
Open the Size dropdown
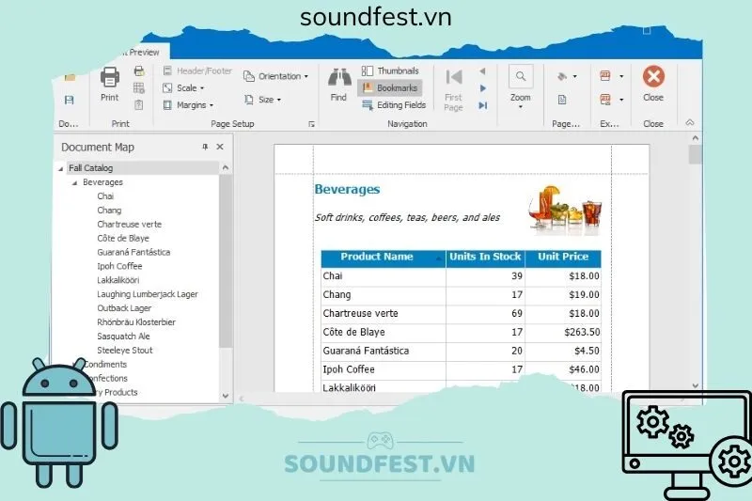(x=265, y=100)
